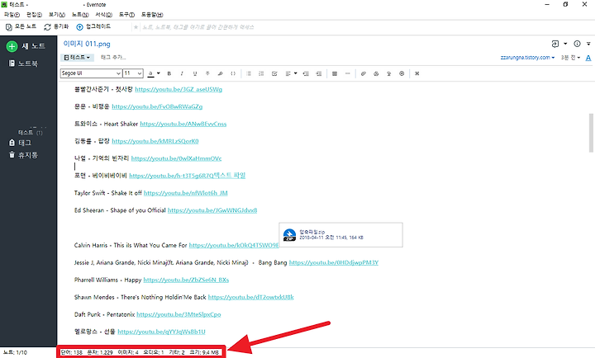Toggle underline formatting
The image size is (595, 358).
tap(195, 73)
